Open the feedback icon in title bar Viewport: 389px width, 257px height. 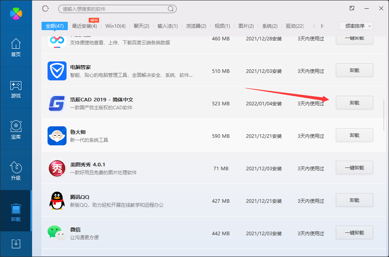[x=352, y=8]
